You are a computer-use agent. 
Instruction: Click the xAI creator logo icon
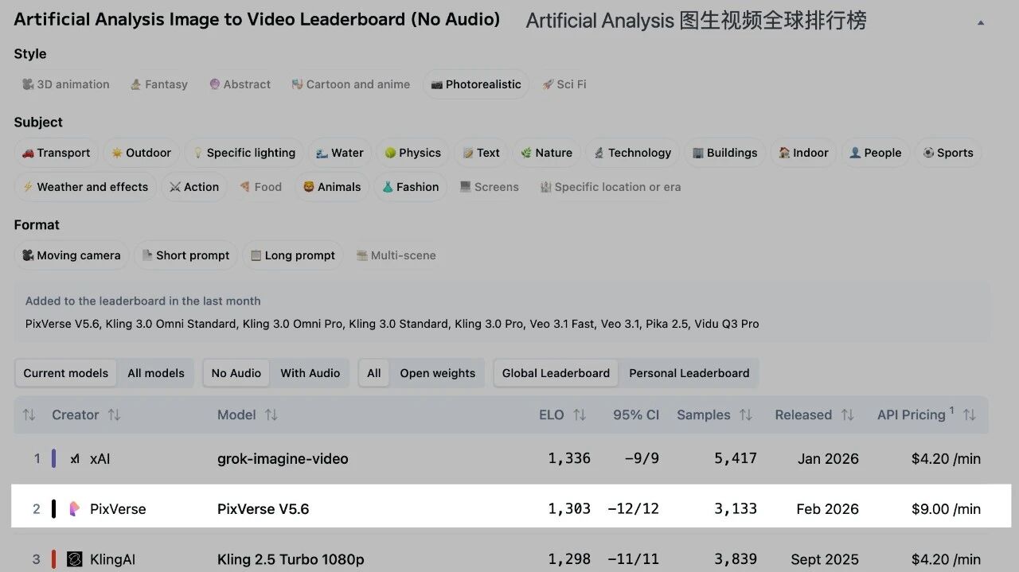click(75, 459)
